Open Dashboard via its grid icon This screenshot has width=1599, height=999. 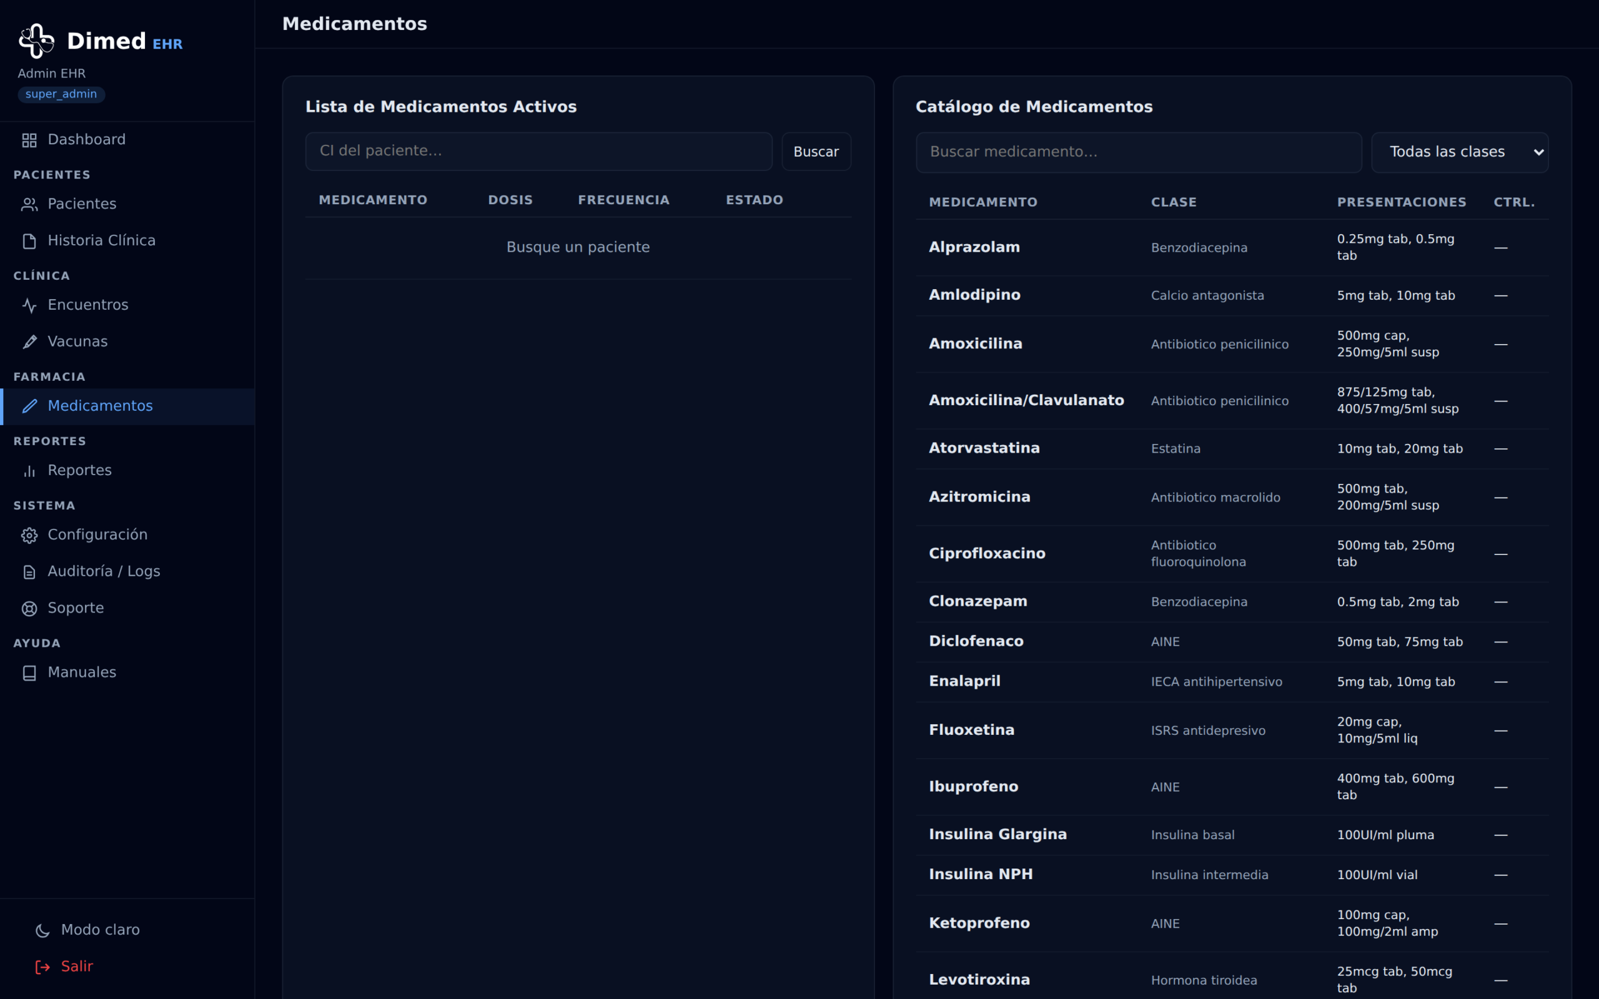click(29, 140)
